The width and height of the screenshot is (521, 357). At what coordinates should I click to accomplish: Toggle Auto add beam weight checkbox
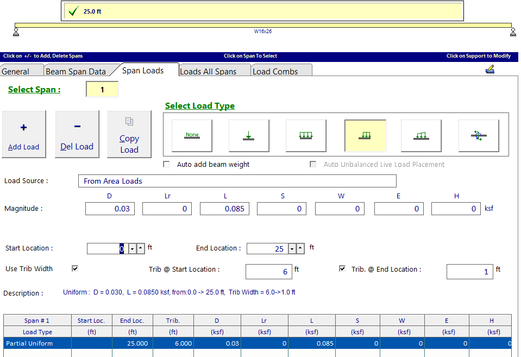click(166, 164)
